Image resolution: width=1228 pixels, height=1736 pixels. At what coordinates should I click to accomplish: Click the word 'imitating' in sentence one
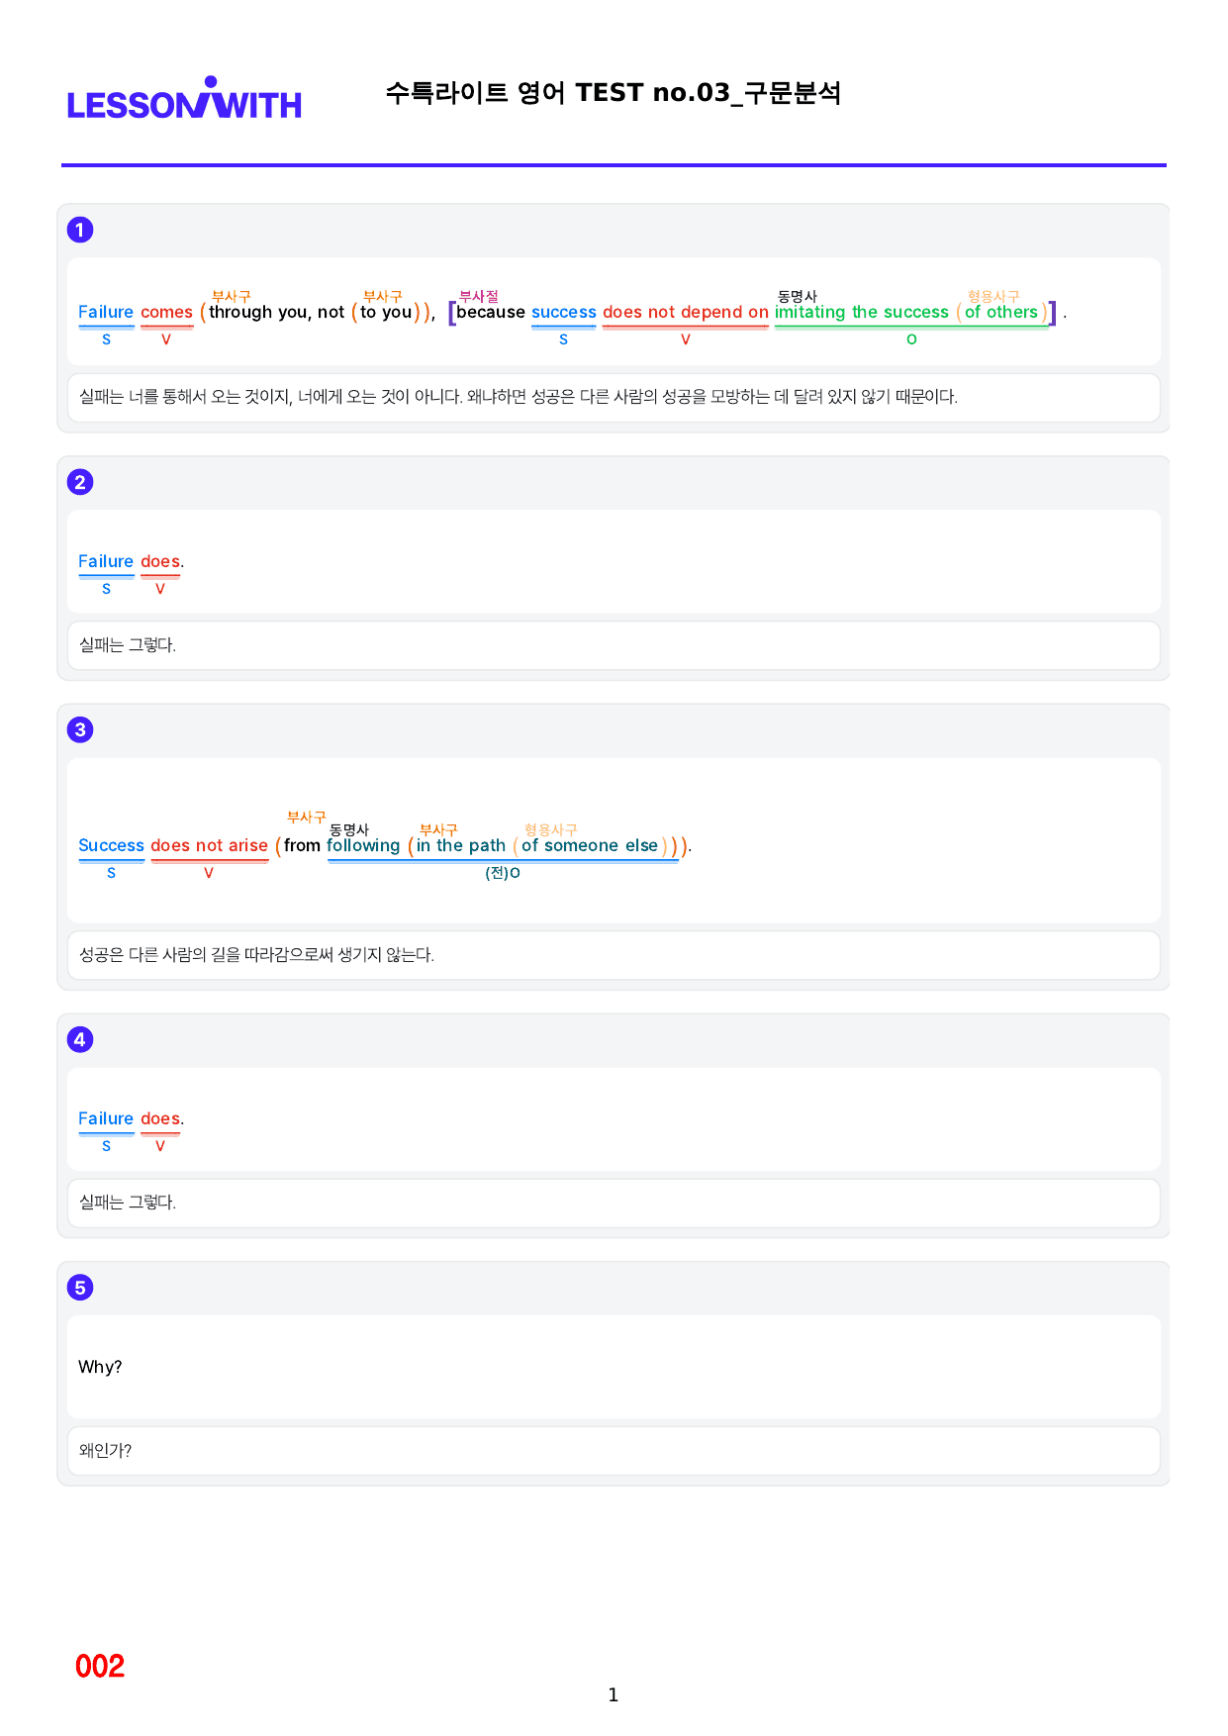(x=809, y=313)
